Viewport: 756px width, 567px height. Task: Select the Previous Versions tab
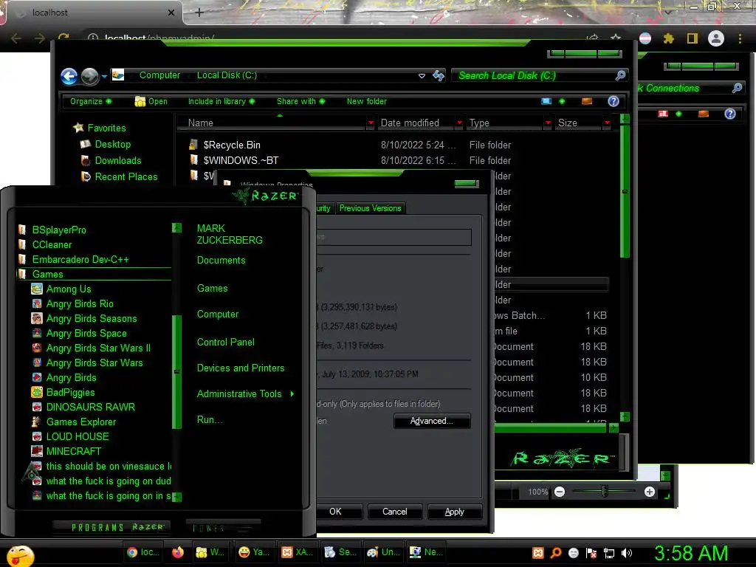pos(371,208)
